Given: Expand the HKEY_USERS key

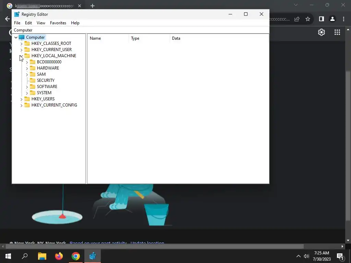Looking at the screenshot, I should (x=22, y=99).
